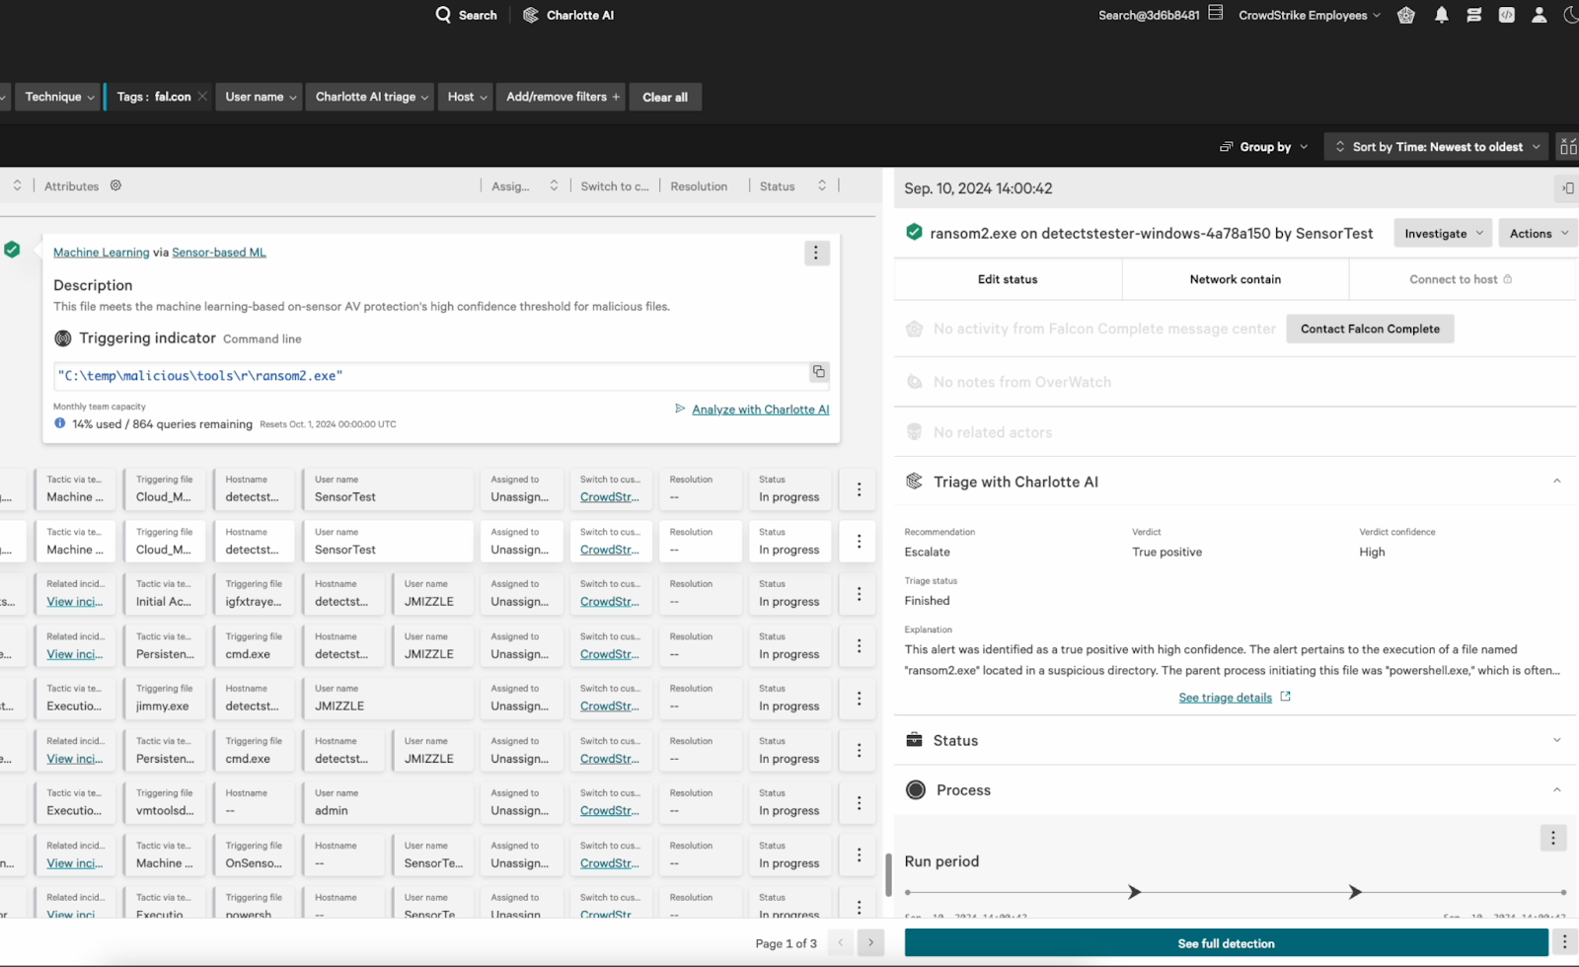Screen dimensions: 1579x967
Task: Click Analyze with Charlotte AI link
Action: (x=760, y=409)
